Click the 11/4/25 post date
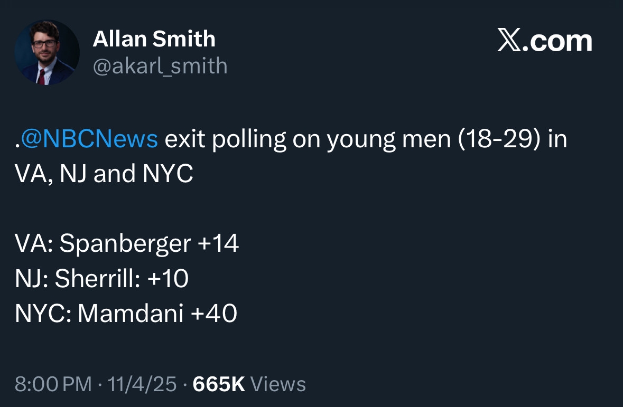 tap(142, 384)
